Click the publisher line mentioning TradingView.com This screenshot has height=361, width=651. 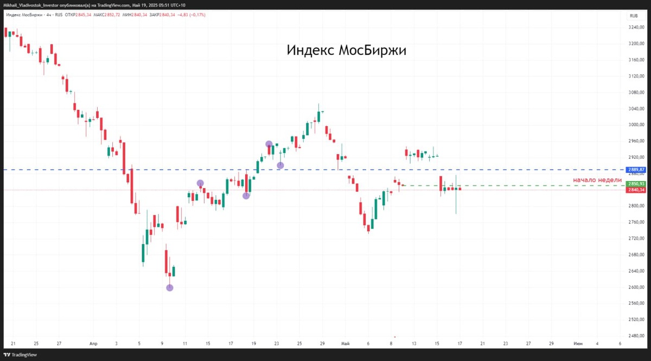click(94, 4)
